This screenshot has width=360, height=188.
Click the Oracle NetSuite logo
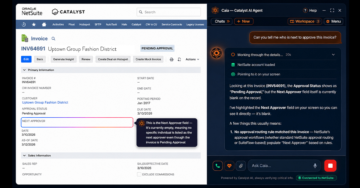tap(32, 12)
